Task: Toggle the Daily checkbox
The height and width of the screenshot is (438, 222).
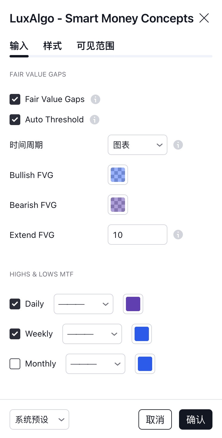Action: 15,304
